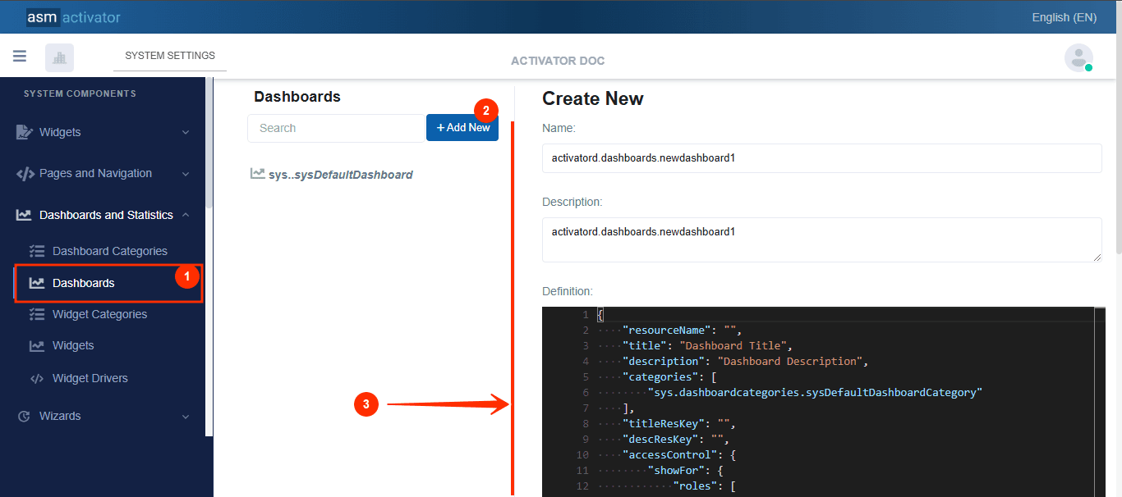
Task: Click the SYSTEM COMPONENTS heading
Action: pos(80,93)
